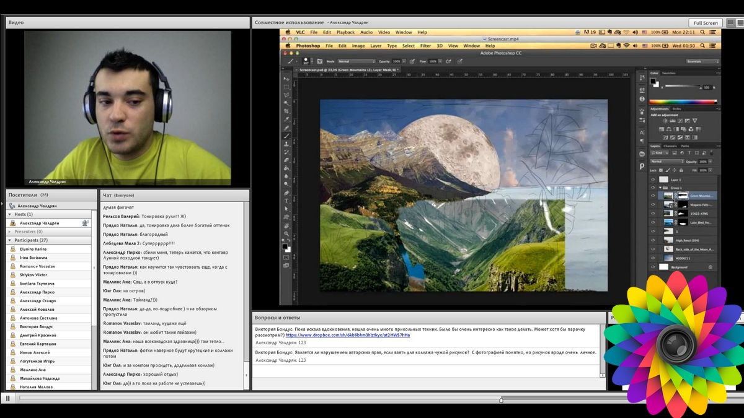Open the Essentials workspace dropdown
Screen dimensions: 744x418
tap(702, 61)
